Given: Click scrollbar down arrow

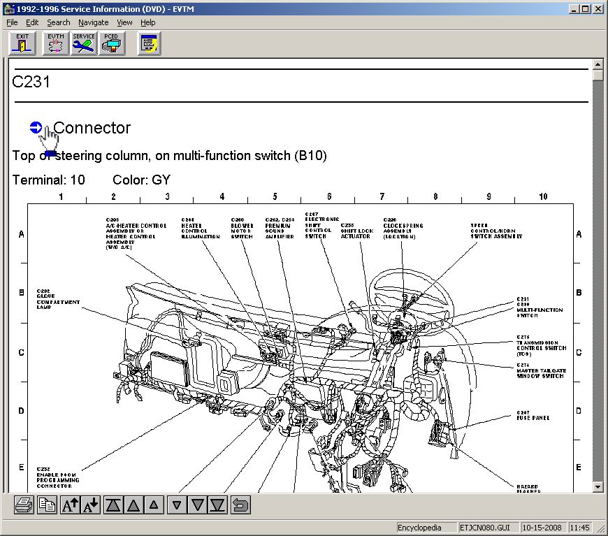Looking at the screenshot, I should click(x=598, y=487).
